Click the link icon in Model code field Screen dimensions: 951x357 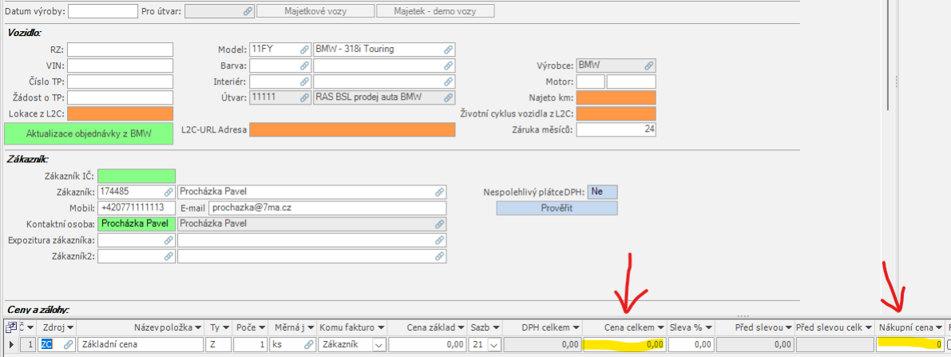click(304, 50)
